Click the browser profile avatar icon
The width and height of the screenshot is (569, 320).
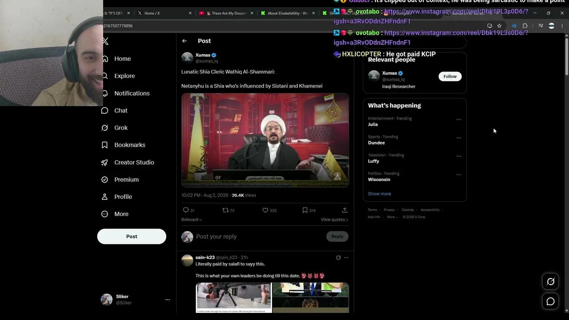(551, 26)
